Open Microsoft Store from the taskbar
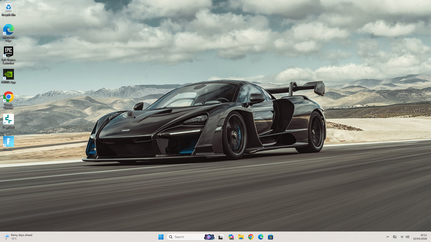Image resolution: width=431 pixels, height=242 pixels. pyautogui.click(x=270, y=237)
